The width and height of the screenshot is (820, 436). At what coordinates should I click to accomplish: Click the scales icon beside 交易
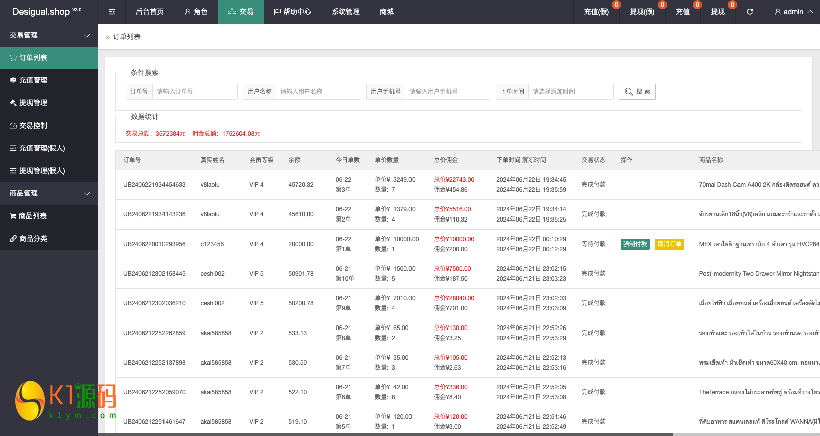coord(232,12)
